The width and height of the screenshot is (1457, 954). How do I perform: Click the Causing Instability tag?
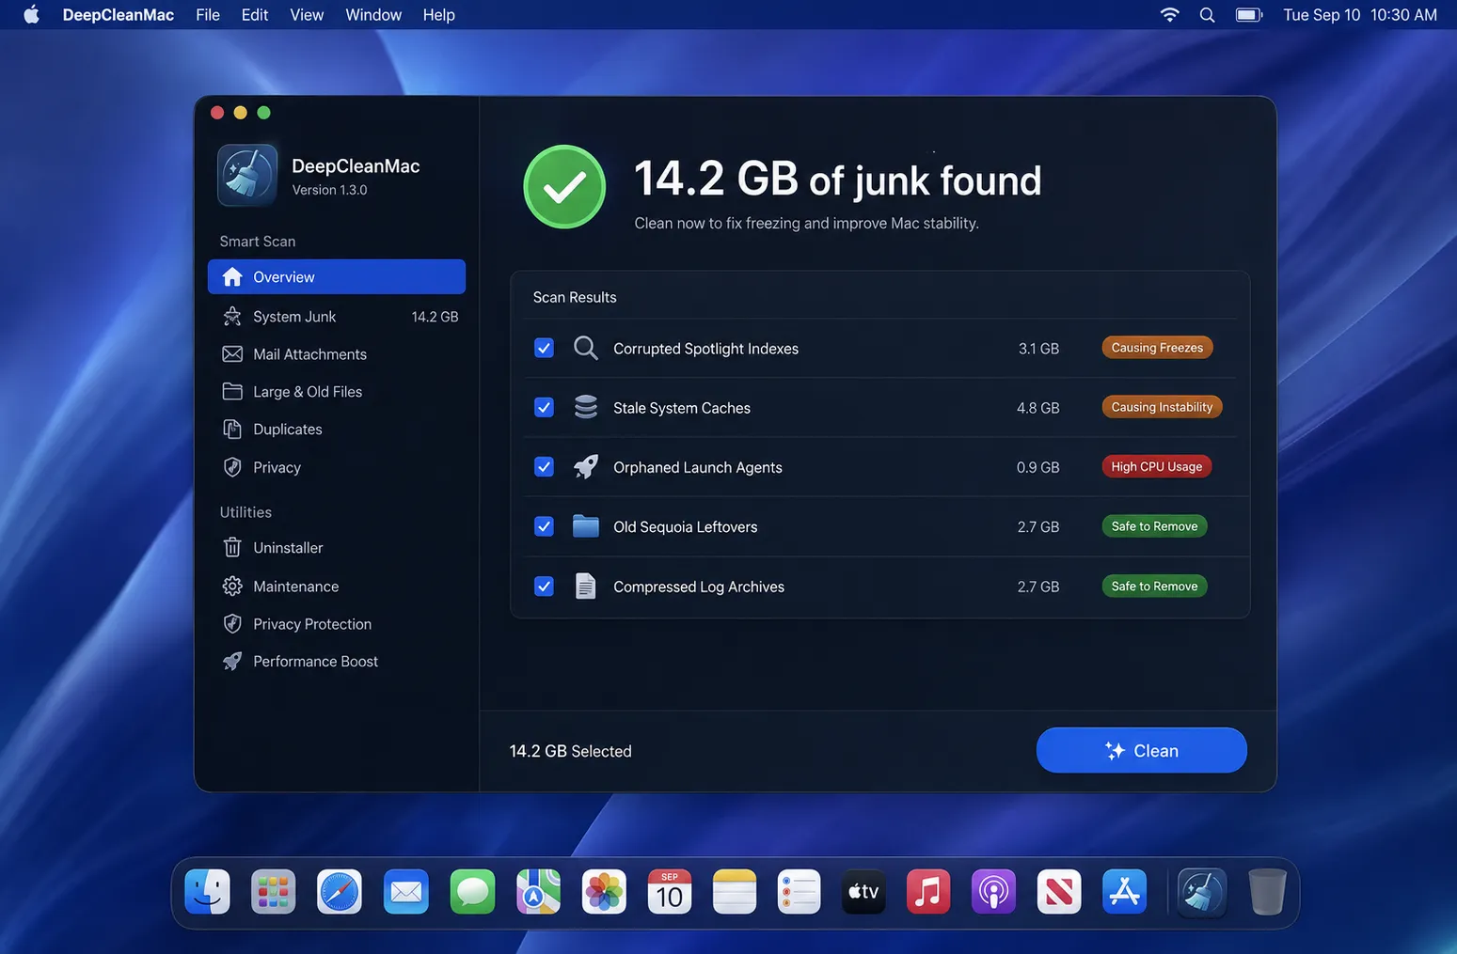pos(1162,407)
